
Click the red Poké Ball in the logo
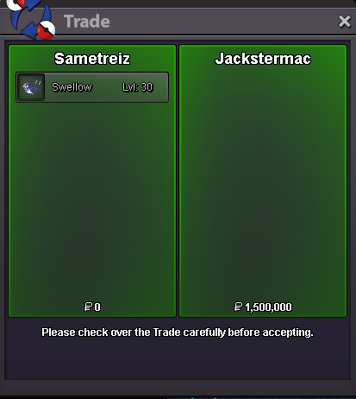click(x=46, y=30)
